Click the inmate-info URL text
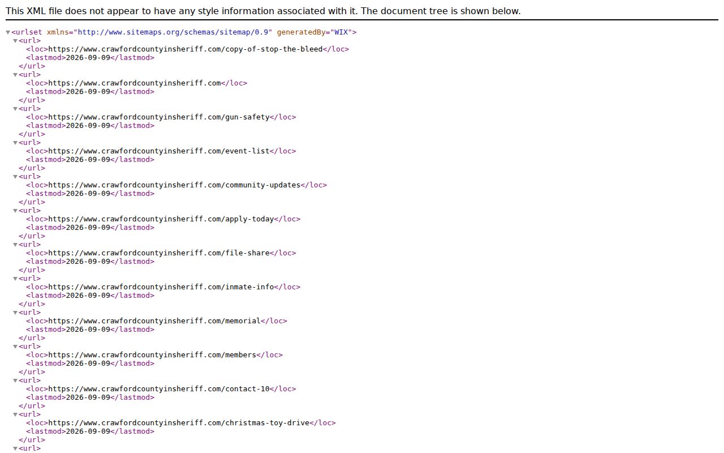The width and height of the screenshot is (724, 453). click(161, 287)
